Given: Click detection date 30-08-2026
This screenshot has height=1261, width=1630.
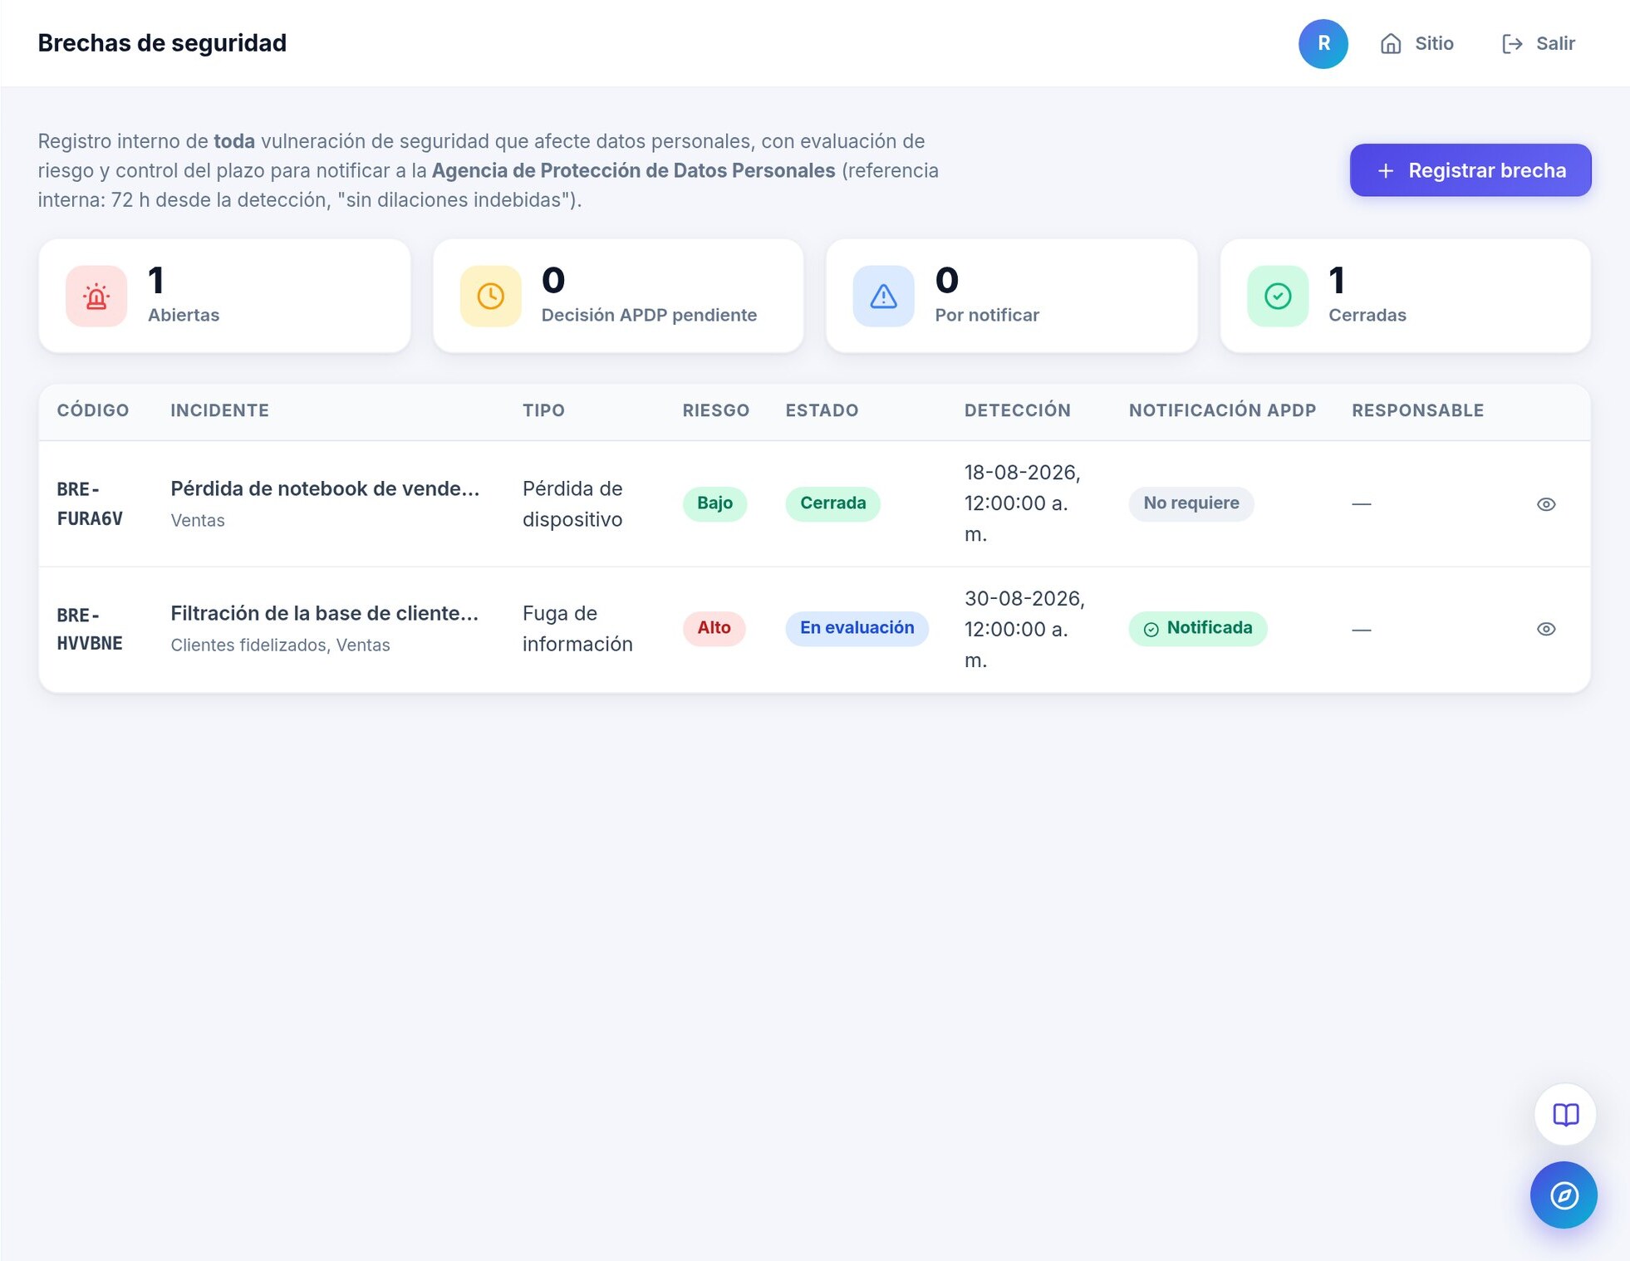Looking at the screenshot, I should point(1024,630).
